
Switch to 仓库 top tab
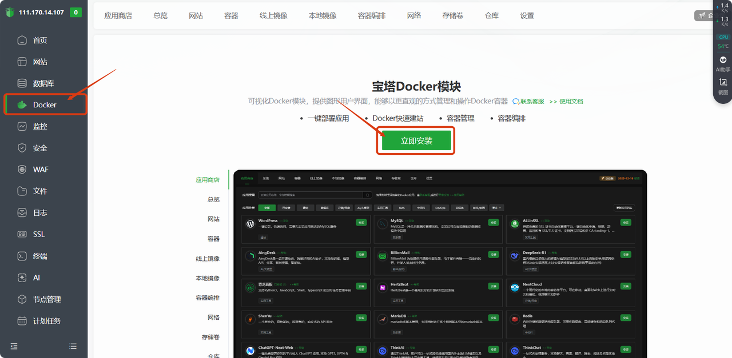click(x=492, y=16)
